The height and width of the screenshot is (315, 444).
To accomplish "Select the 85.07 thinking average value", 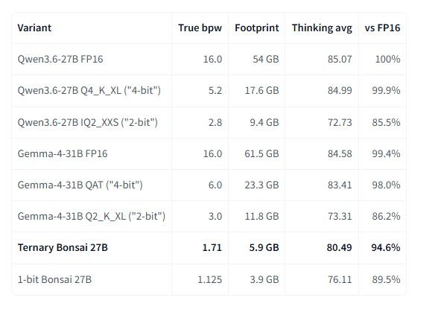I will pos(340,59).
